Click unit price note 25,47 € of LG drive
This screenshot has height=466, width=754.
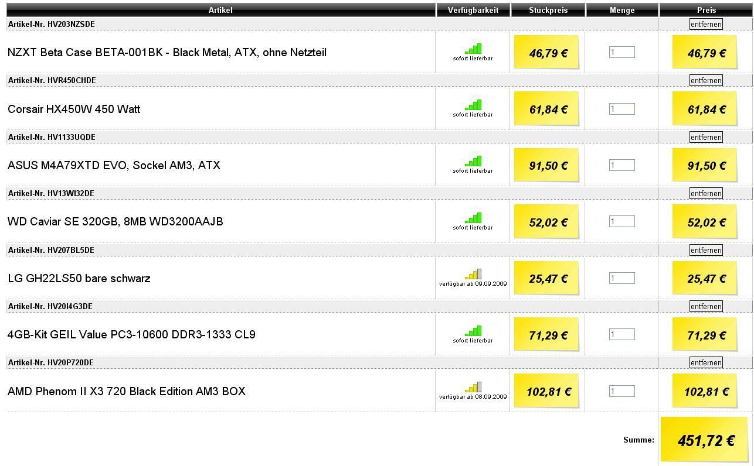click(x=546, y=279)
